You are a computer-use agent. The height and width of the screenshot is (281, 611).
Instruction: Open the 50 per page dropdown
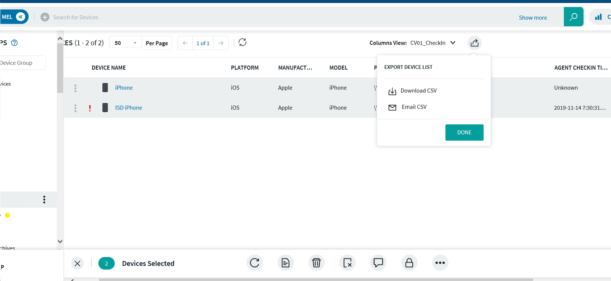125,43
